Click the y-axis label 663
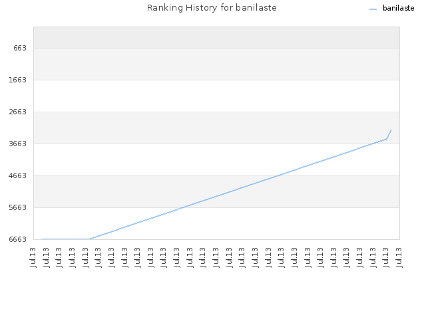The image size is (426, 319). point(20,48)
